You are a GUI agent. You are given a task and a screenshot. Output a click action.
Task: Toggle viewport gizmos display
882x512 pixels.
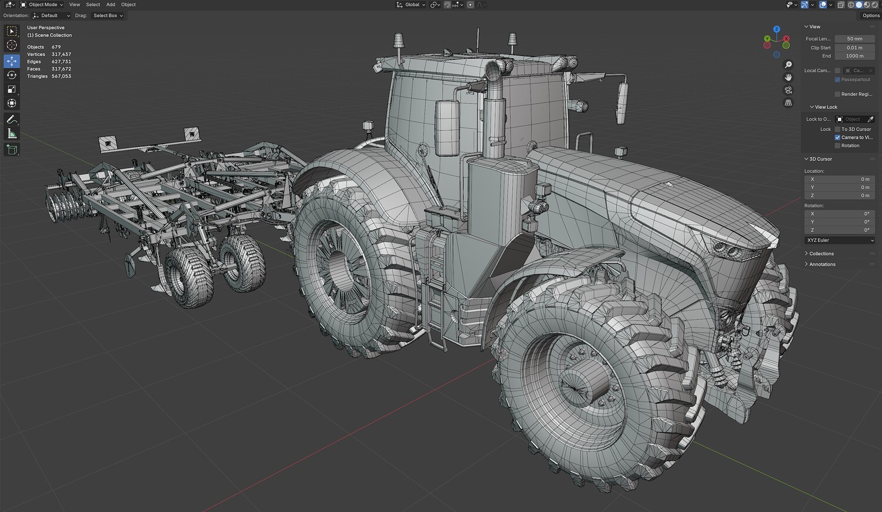[x=806, y=5]
